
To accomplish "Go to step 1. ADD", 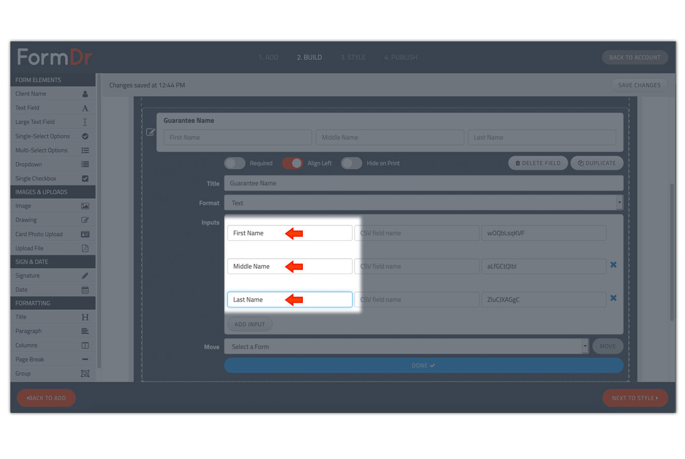I will tap(268, 57).
